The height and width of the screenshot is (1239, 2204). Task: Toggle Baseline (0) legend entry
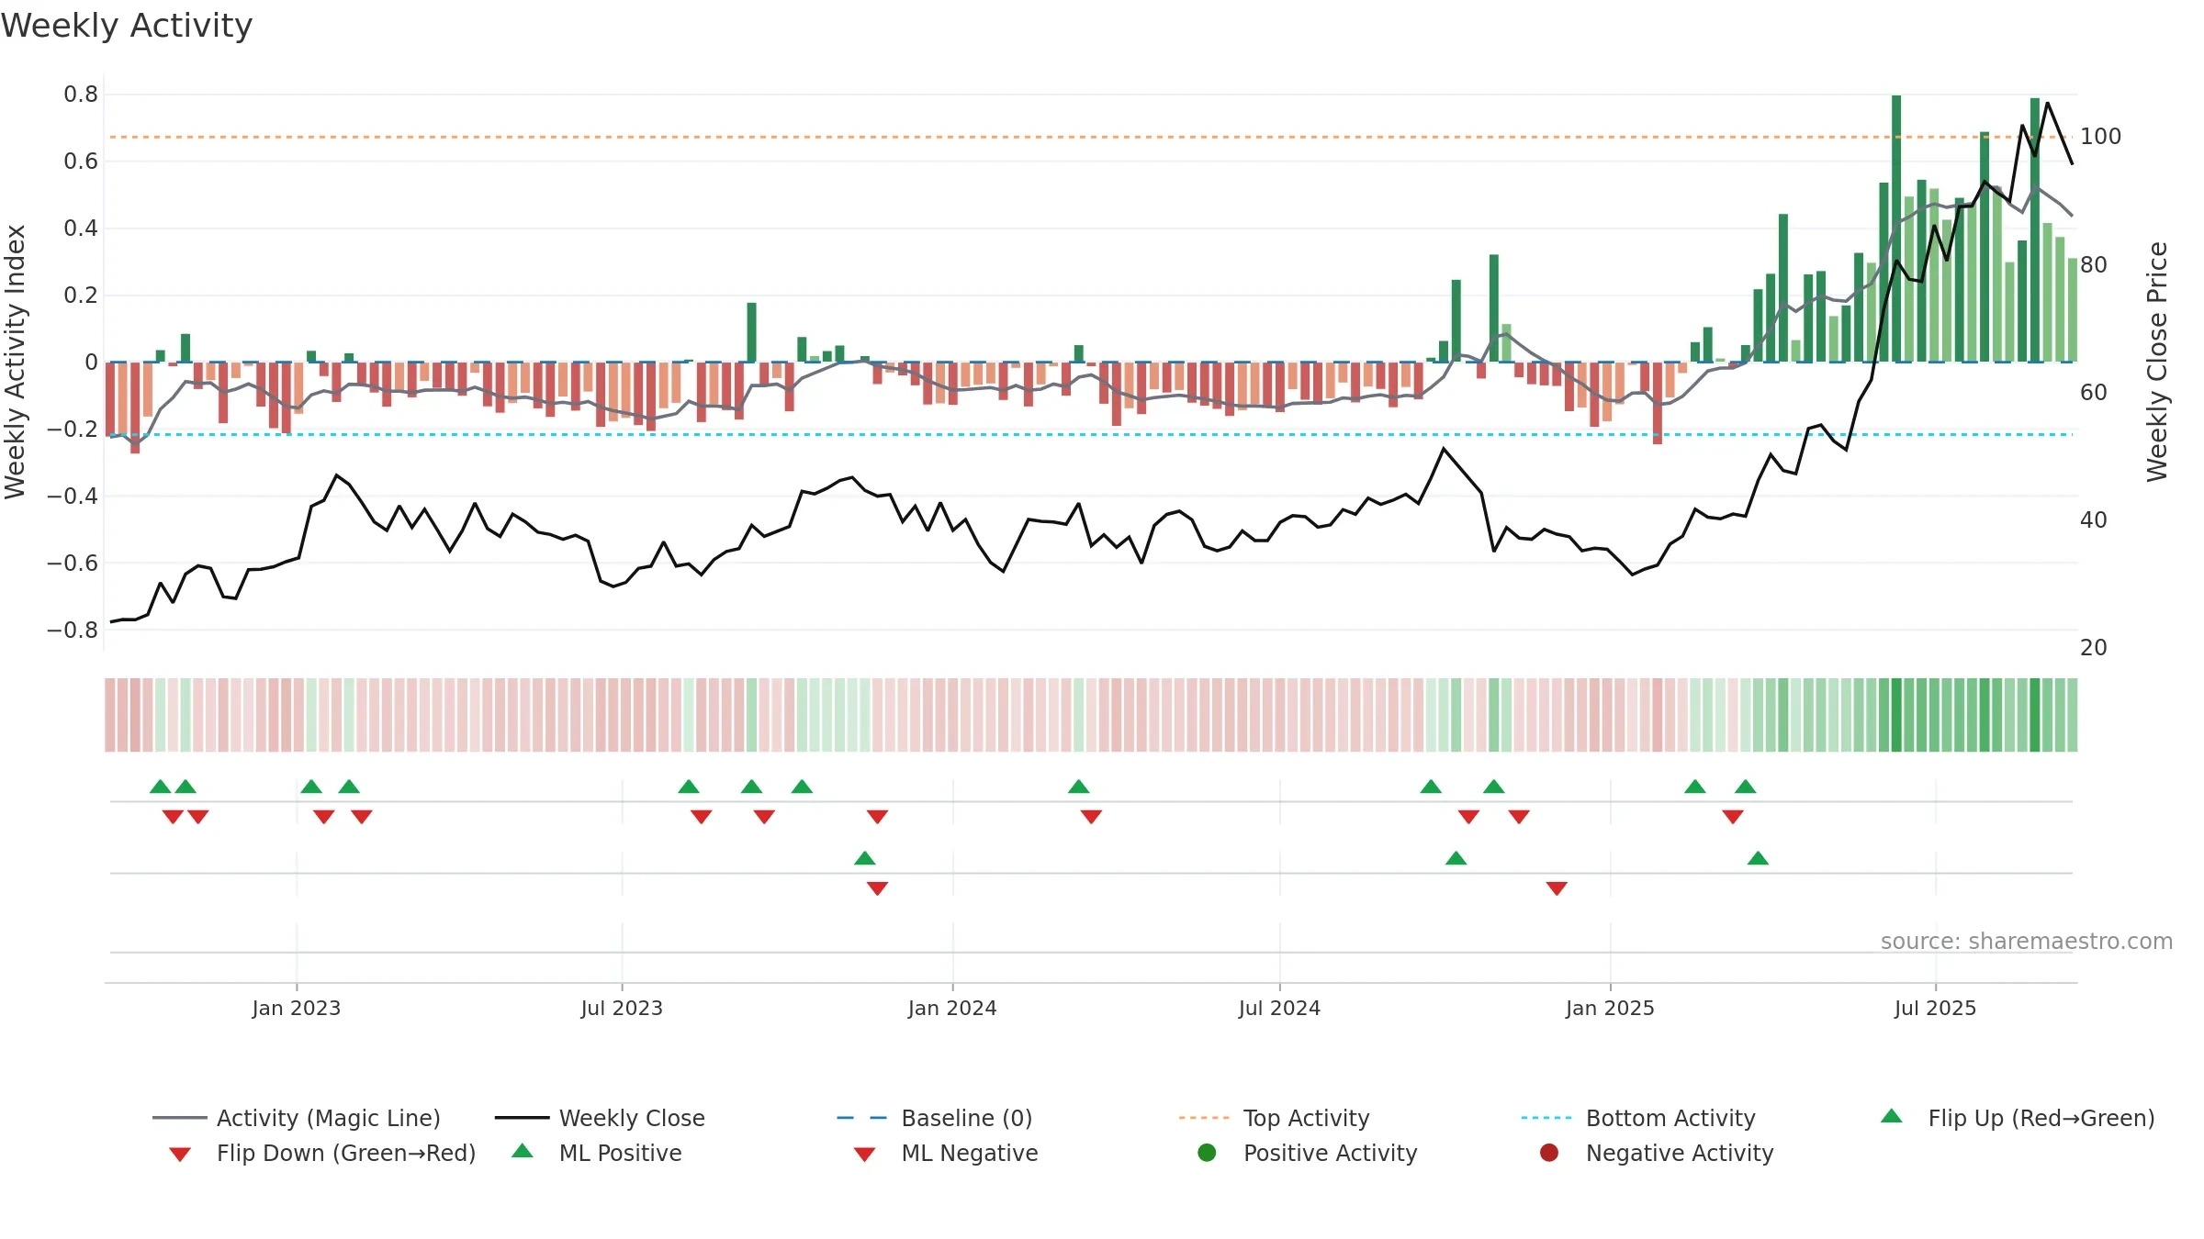pyautogui.click(x=935, y=1118)
